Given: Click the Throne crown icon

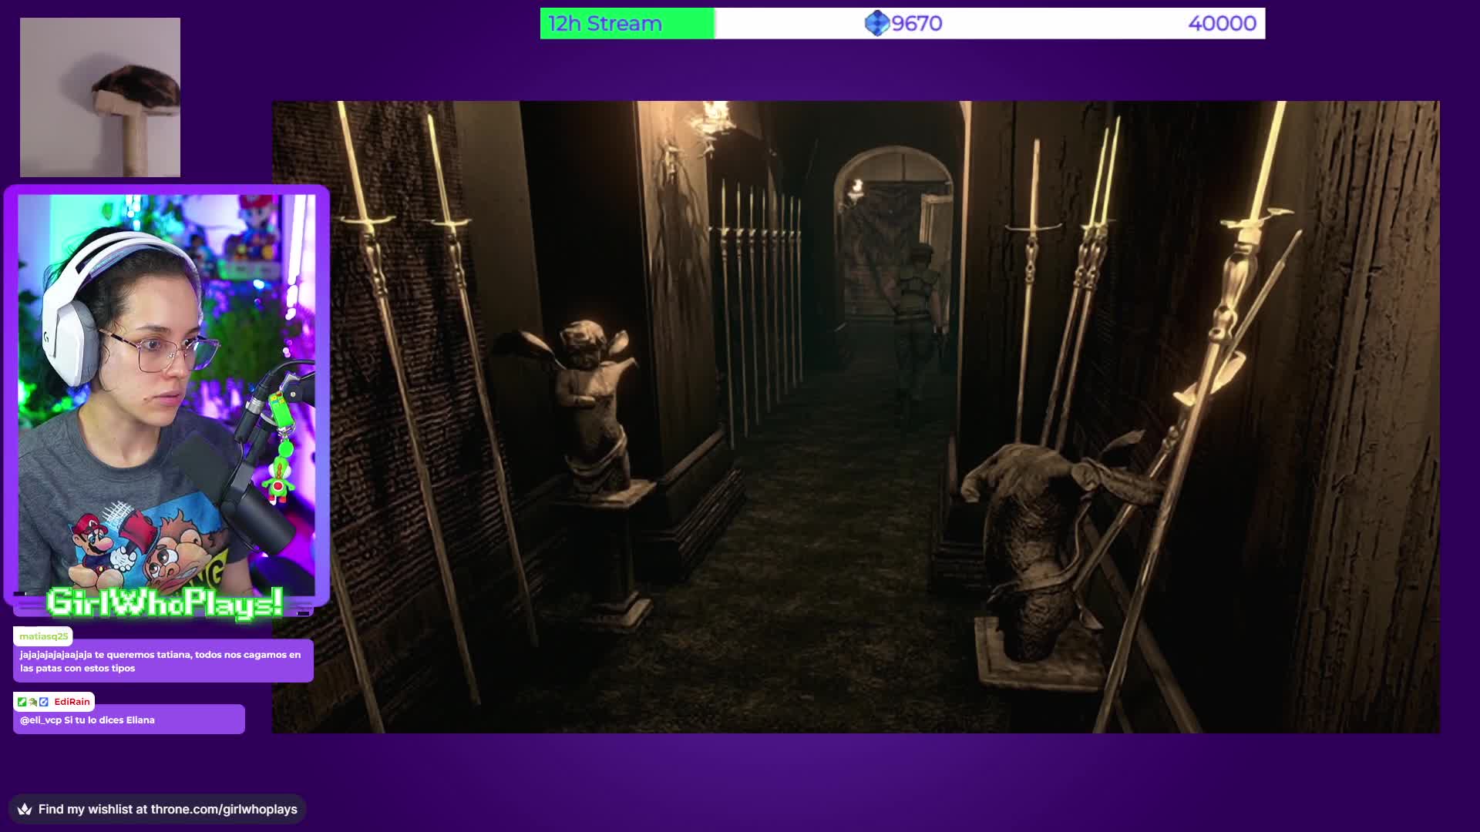Looking at the screenshot, I should [x=25, y=809].
